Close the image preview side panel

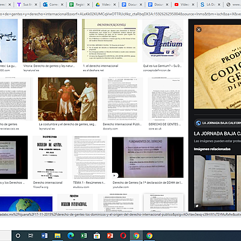199,30
